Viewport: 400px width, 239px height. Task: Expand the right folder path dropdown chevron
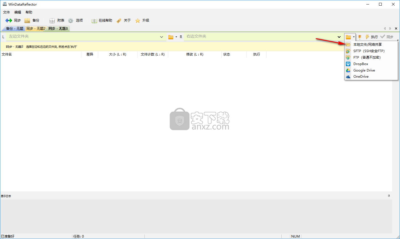click(339, 37)
